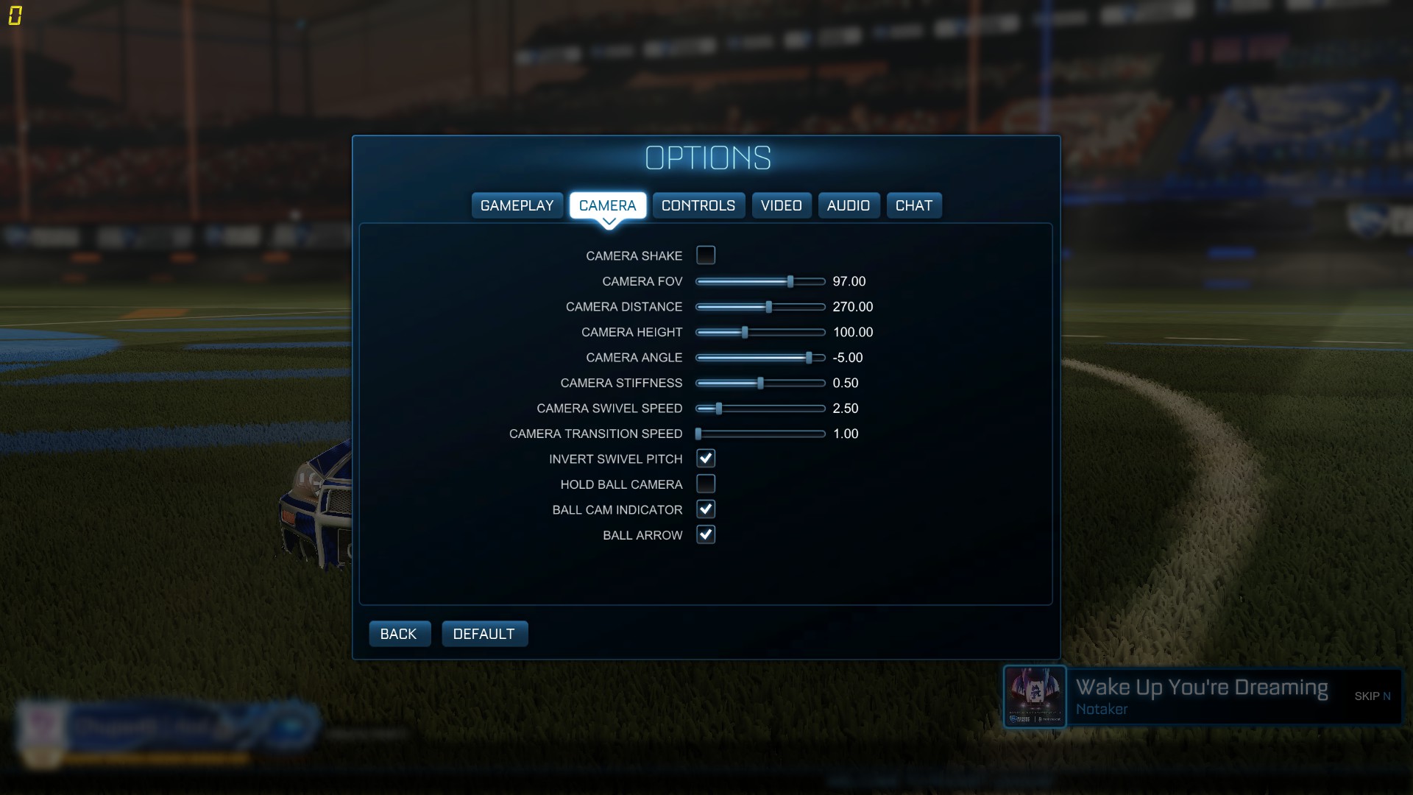The height and width of the screenshot is (795, 1413).
Task: Select the AUDIO settings tab
Action: (x=849, y=205)
